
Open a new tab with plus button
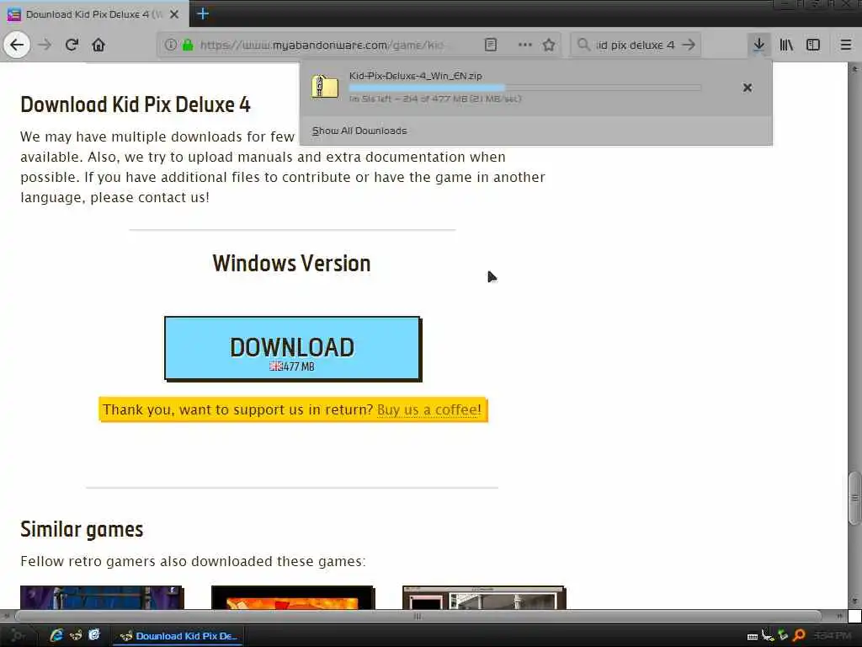[x=203, y=13]
